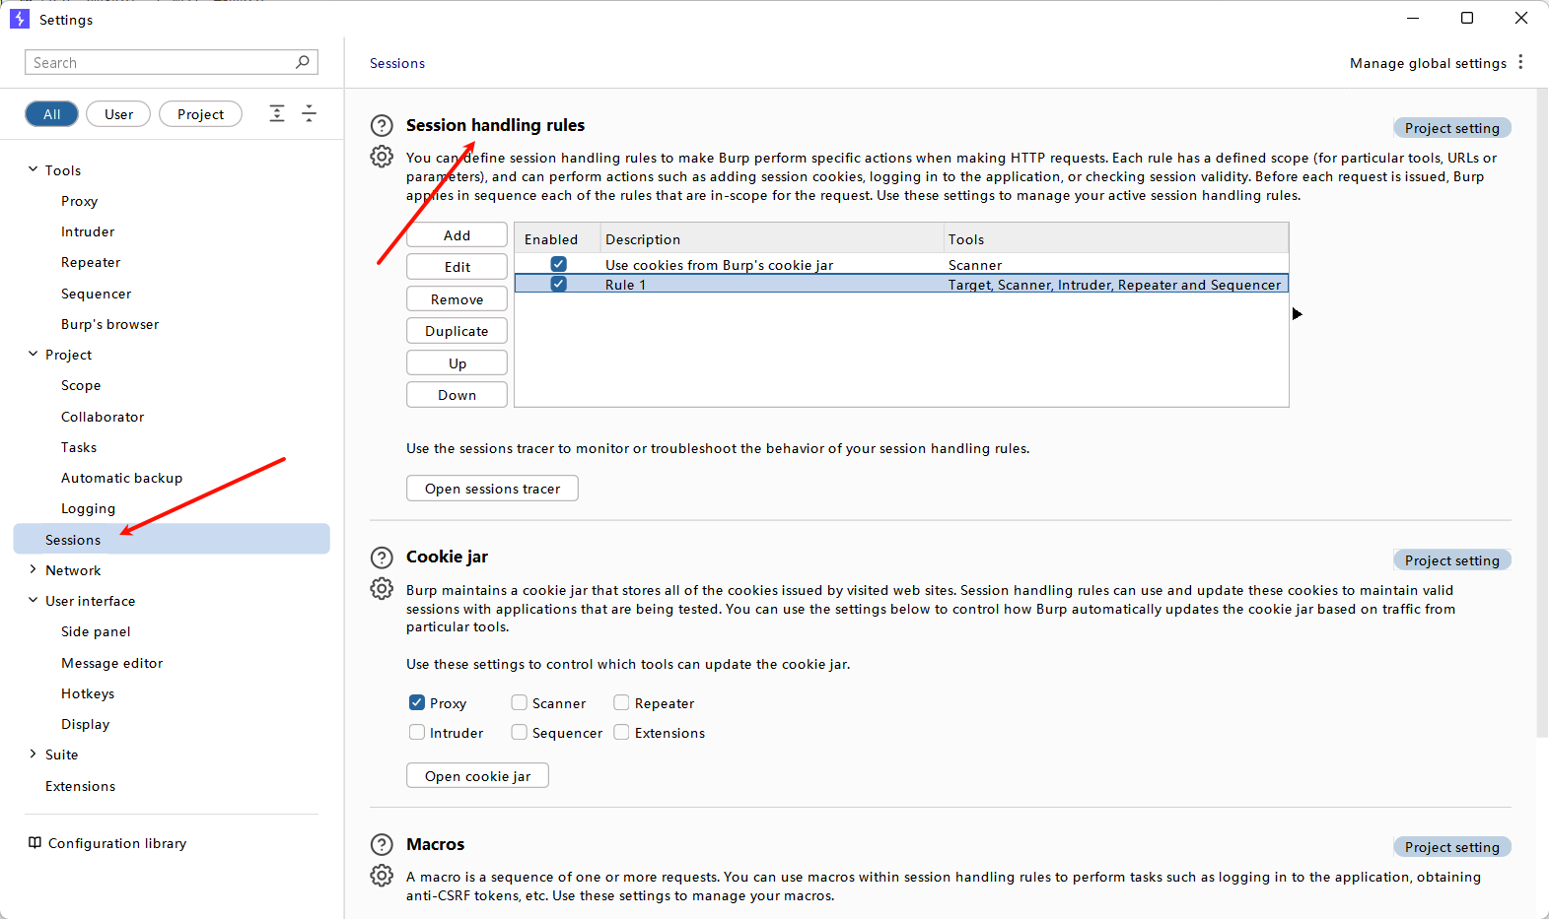Click Add to create session rule

click(x=457, y=235)
